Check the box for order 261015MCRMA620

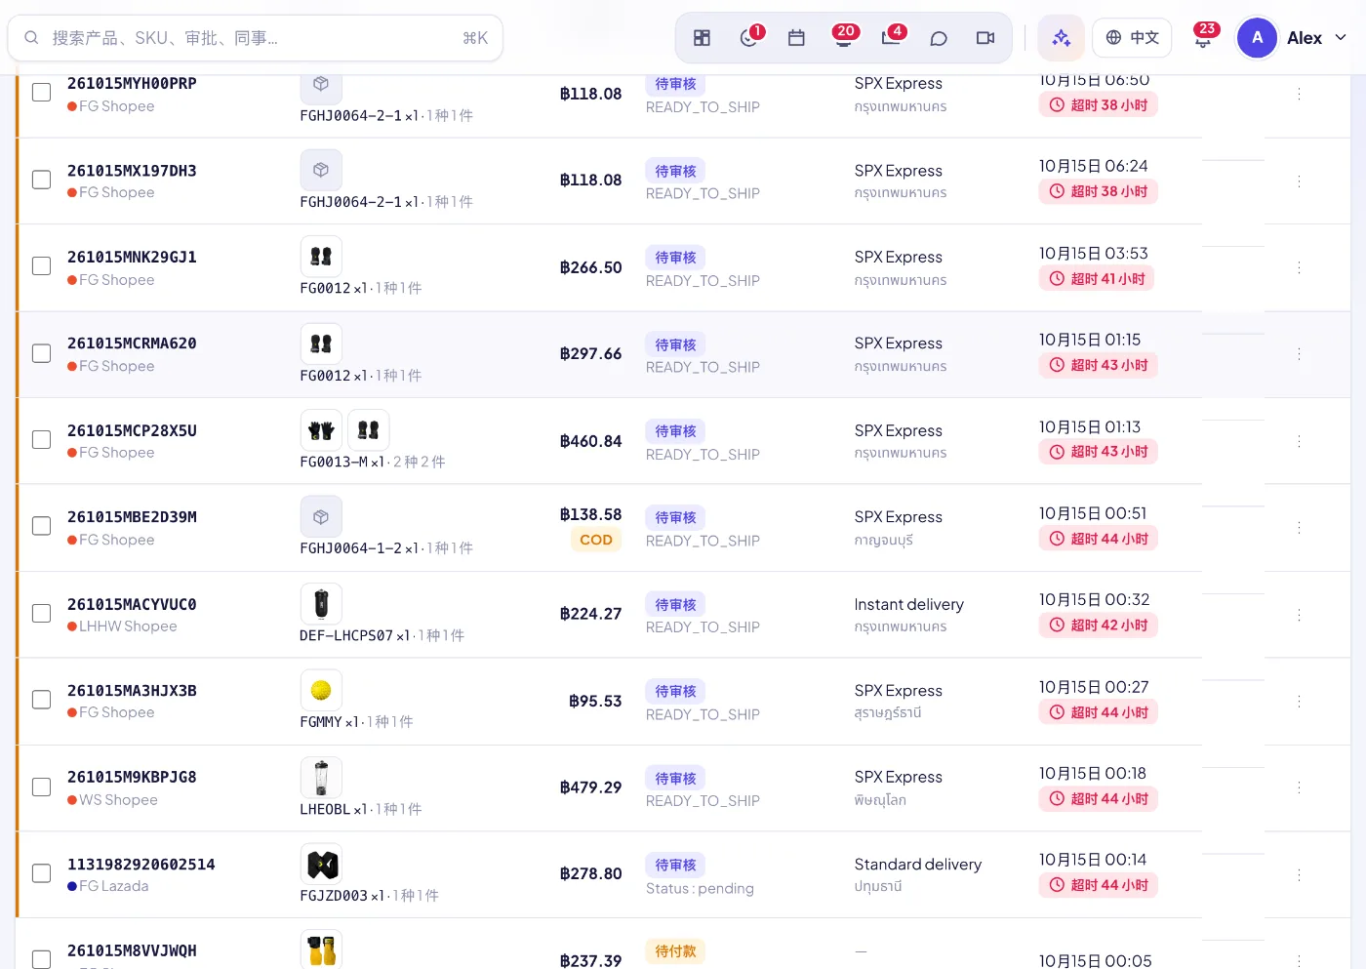pyautogui.click(x=41, y=353)
